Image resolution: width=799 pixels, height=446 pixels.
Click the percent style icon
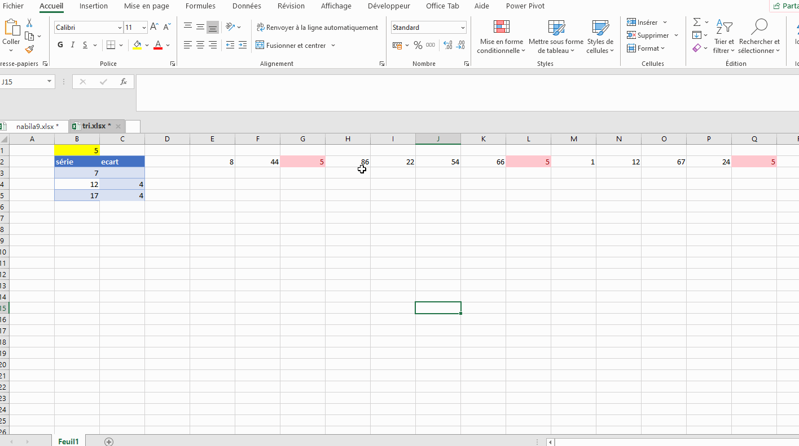418,45
